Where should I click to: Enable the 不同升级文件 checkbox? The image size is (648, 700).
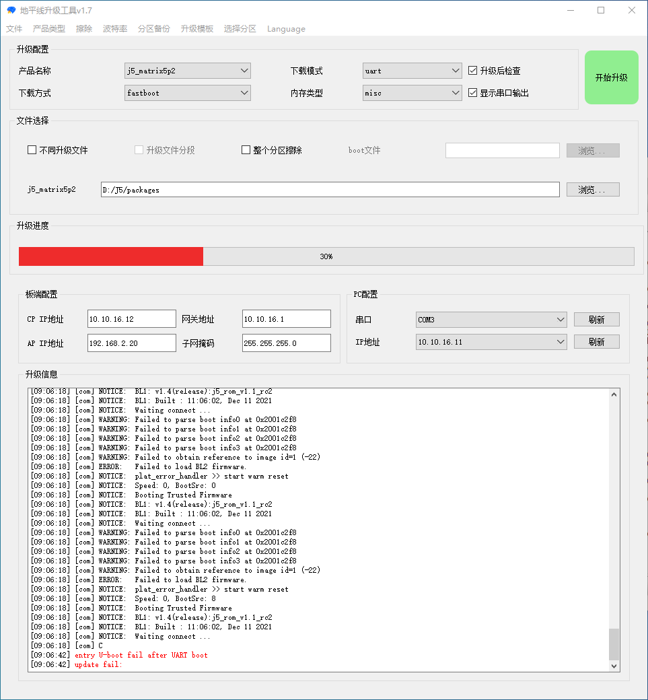pos(32,150)
